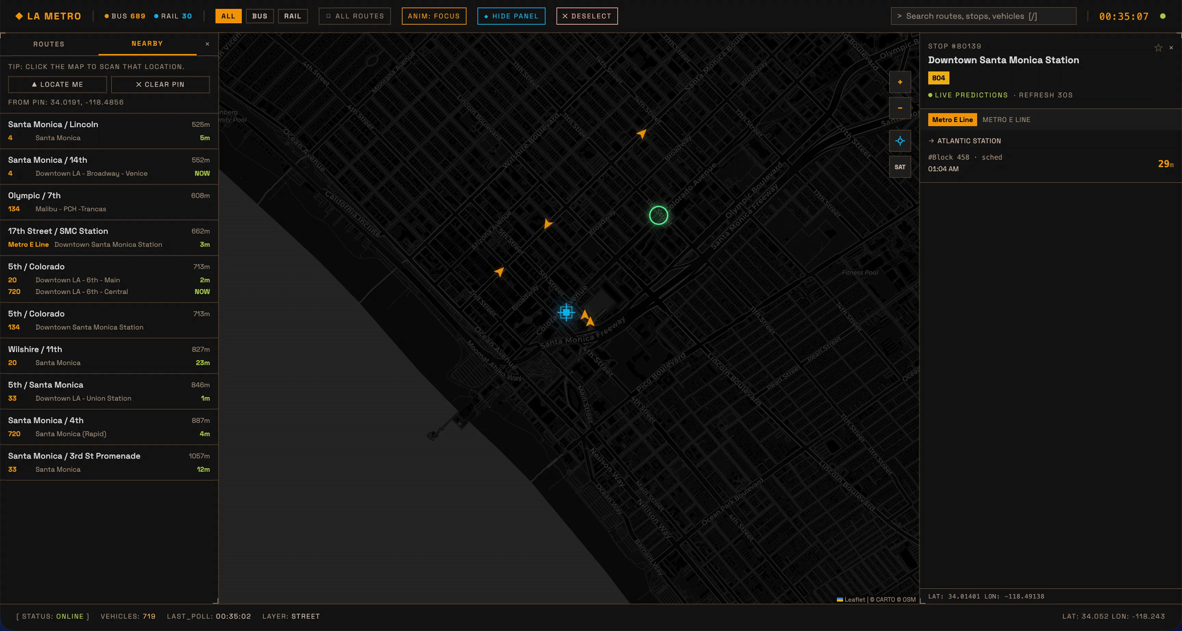Click LAST_POLL time in status bar

pos(209,616)
